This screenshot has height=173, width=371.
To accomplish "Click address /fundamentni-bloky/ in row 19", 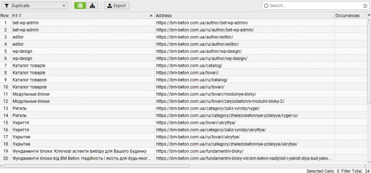I will click(244, 151).
